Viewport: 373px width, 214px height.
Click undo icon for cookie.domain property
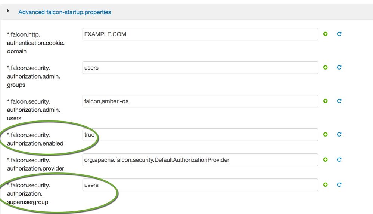(339, 34)
